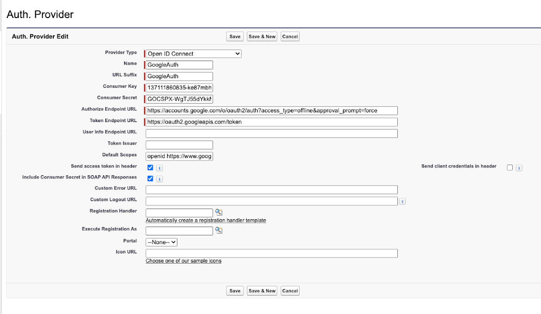Focus the Name field containing GoogleAuth
The height and width of the screenshot is (314, 541).
point(179,65)
